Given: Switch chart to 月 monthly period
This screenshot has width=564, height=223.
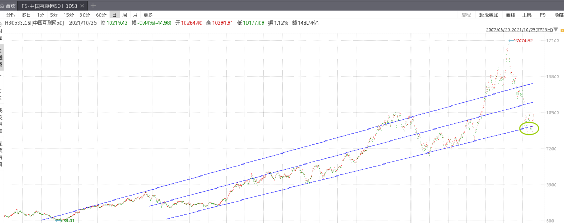Looking at the screenshot, I should pyautogui.click(x=135, y=15).
